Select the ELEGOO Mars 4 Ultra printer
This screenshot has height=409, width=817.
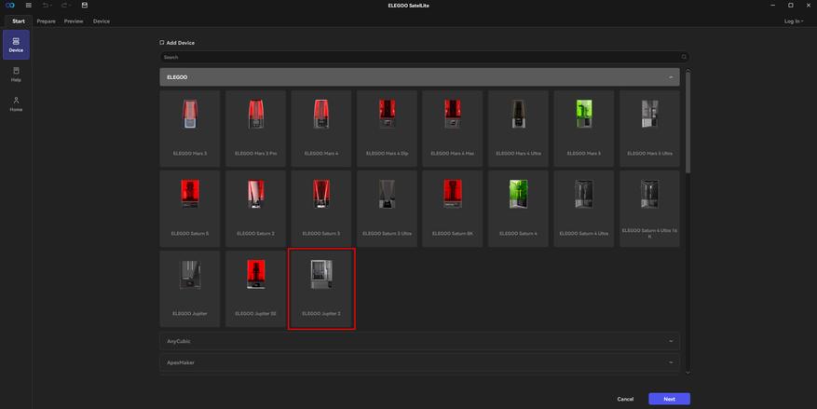point(518,129)
